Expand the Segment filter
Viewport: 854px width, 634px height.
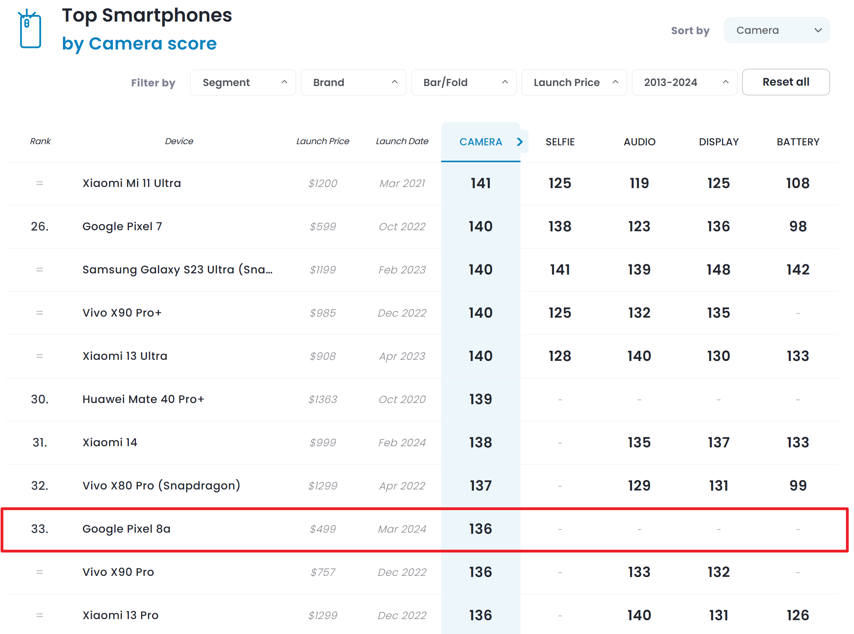coord(243,82)
